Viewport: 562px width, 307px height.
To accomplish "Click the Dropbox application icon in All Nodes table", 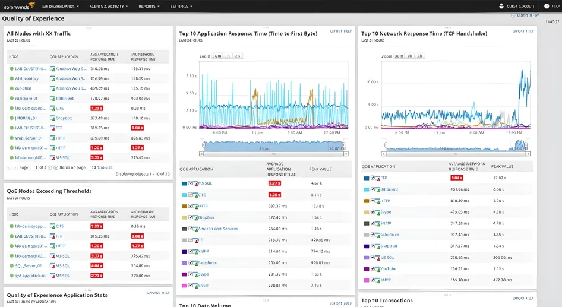I will pyautogui.click(x=52, y=118).
